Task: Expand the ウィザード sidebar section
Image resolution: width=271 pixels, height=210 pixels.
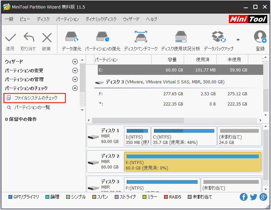Action: [75, 62]
